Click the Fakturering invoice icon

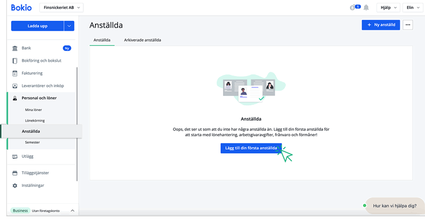click(15, 73)
